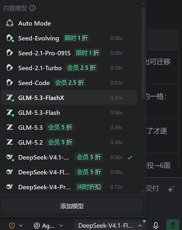Click the Seed-Code model icon
Image resolution: width=182 pixels, height=230 pixels.
[x=10, y=83]
